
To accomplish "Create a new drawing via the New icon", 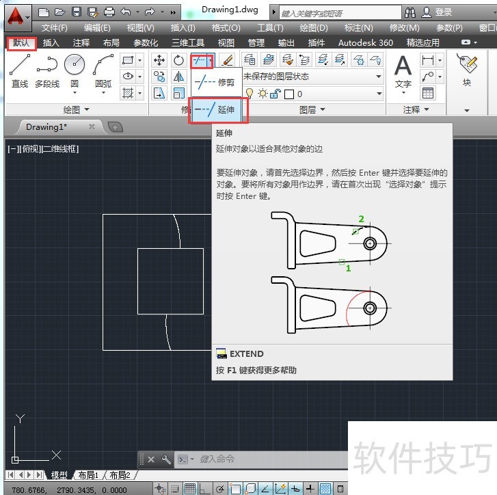I will (44, 12).
